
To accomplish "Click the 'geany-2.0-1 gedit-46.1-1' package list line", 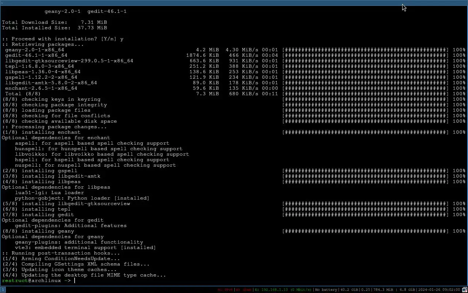I will click(86, 11).
